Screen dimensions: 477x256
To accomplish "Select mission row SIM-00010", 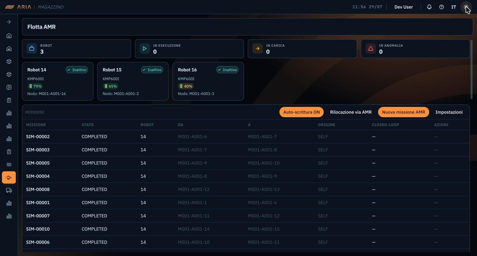I will coord(246,229).
